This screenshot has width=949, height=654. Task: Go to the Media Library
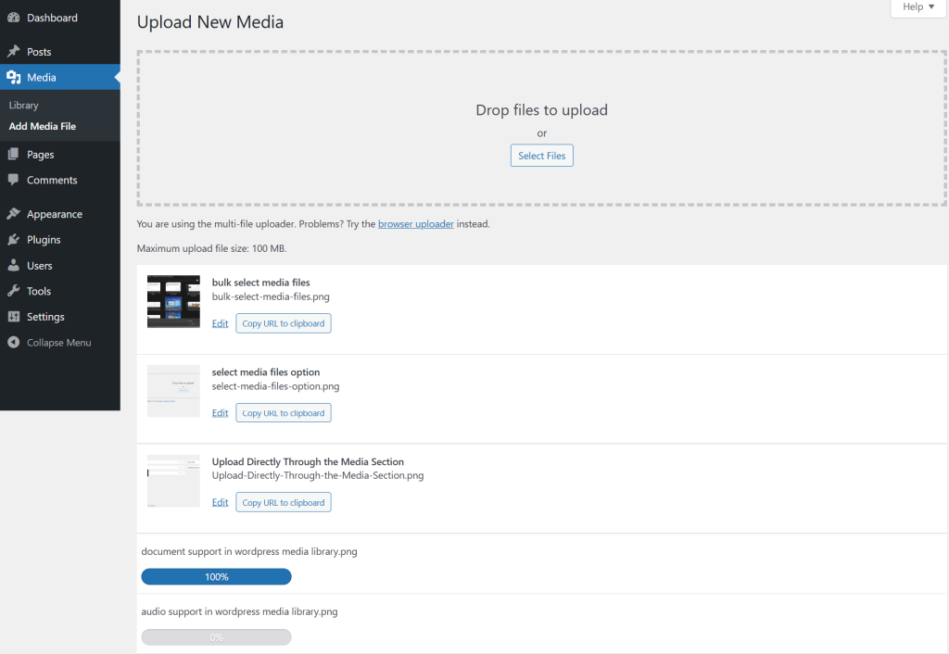pos(23,105)
